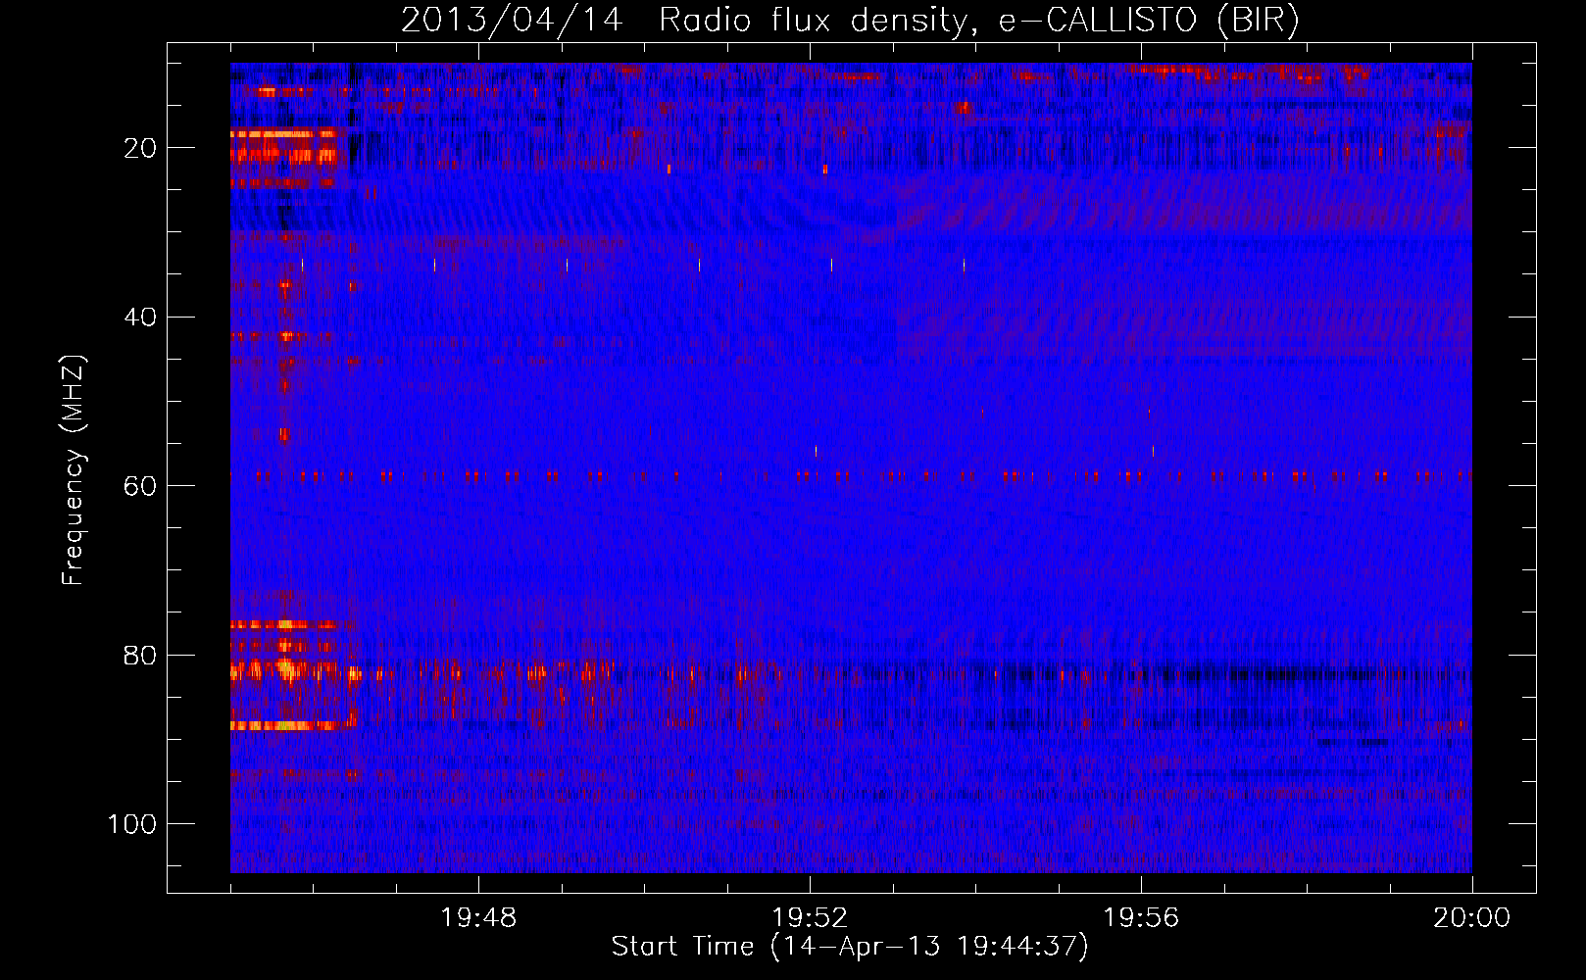
Task: Click the 'Start Time (14-Apr-13 19:44:37)' label
Action: tap(850, 947)
